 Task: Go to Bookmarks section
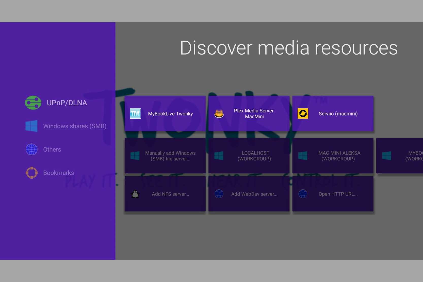click(x=58, y=173)
